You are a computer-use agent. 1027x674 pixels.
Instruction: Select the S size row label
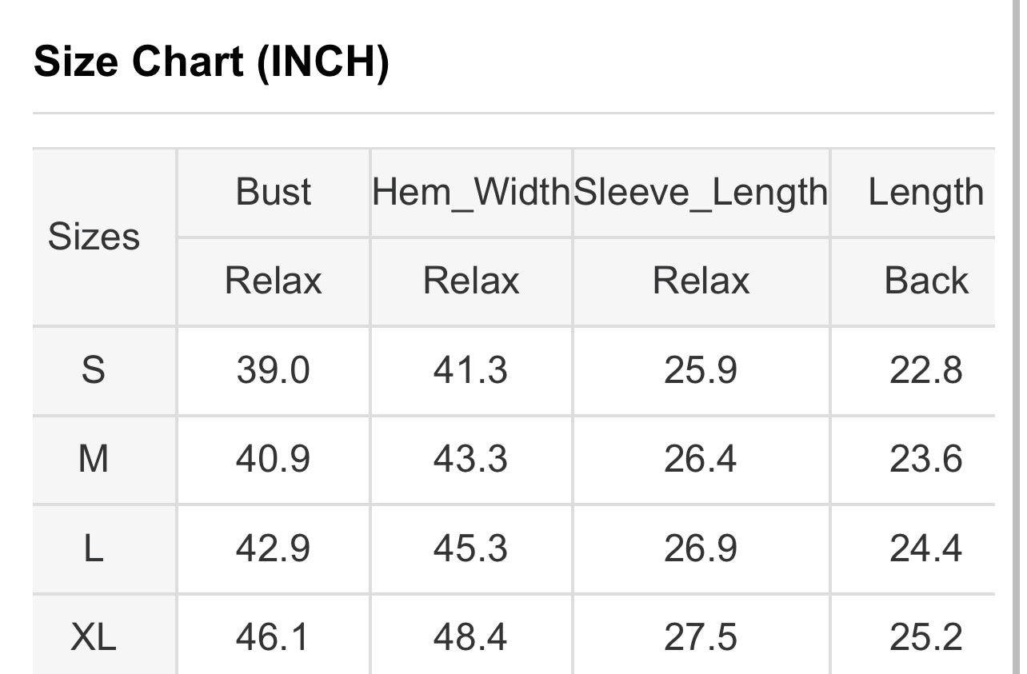pos(94,370)
